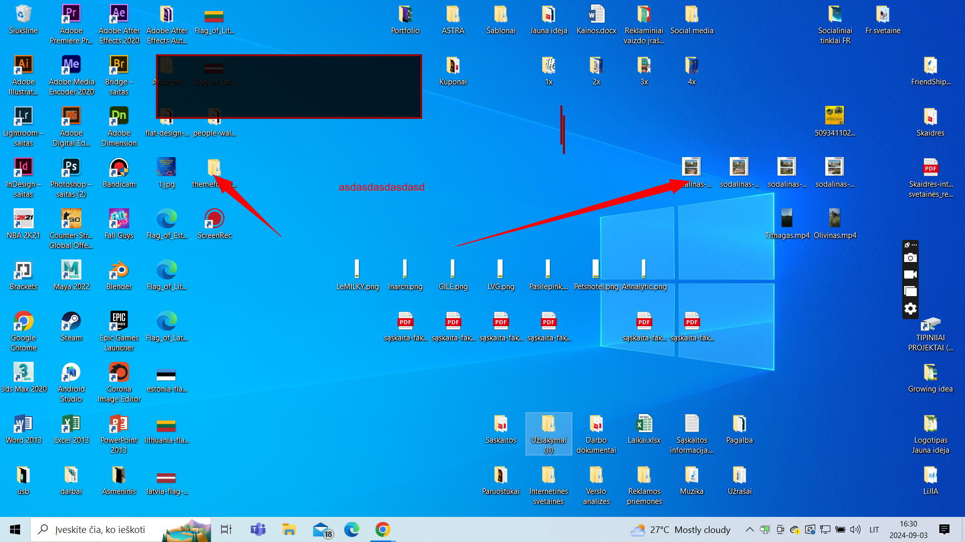Viewport: 965px width, 542px height.
Task: Open ScreenRec shortcut icon
Action: pos(214,219)
